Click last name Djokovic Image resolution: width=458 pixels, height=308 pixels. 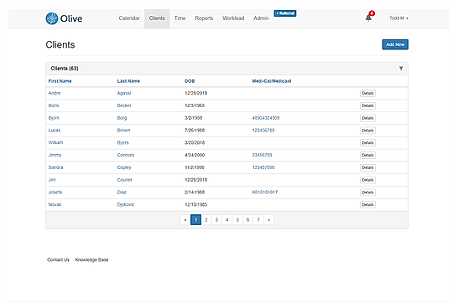tap(126, 204)
